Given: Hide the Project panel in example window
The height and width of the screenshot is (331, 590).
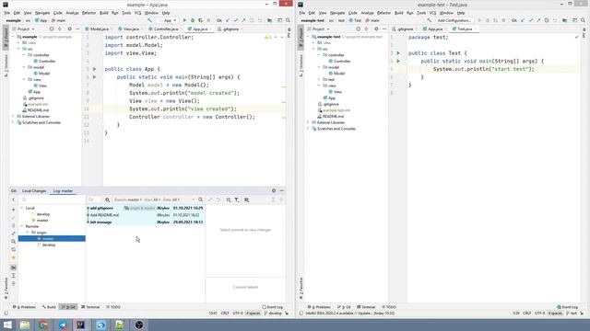Looking at the screenshot, I should click(77, 29).
